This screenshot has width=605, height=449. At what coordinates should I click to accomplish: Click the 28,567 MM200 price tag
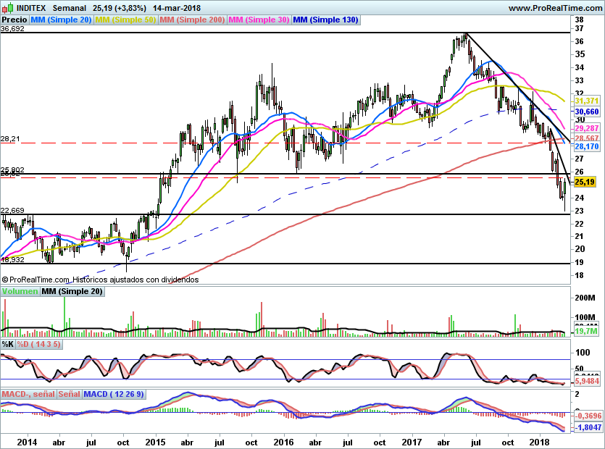(x=586, y=138)
